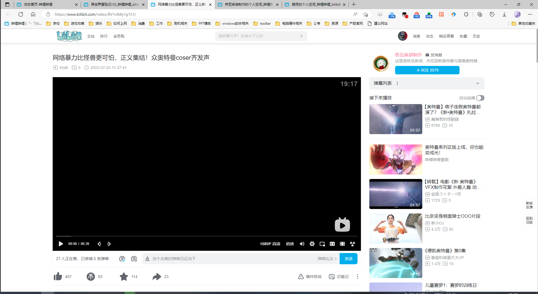Open the player settings gear

point(312,244)
